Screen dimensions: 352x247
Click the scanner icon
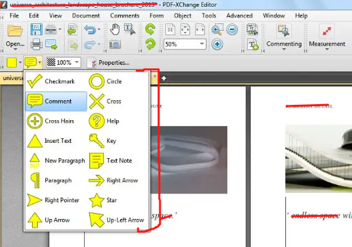click(51, 29)
